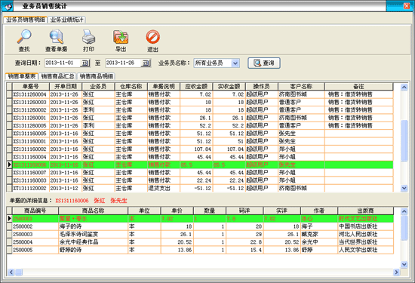Open the 销售商品汇总 tab
The image size is (415, 283).
(x=57, y=76)
